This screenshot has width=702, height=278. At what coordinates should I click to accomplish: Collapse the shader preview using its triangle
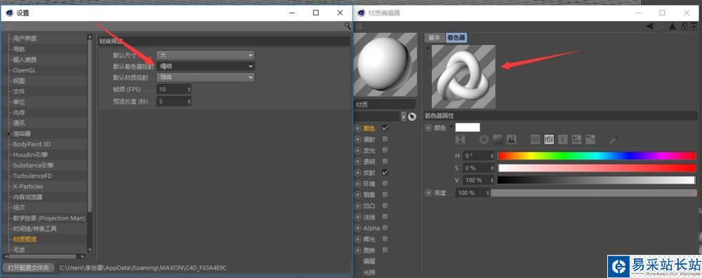pyautogui.click(x=428, y=48)
